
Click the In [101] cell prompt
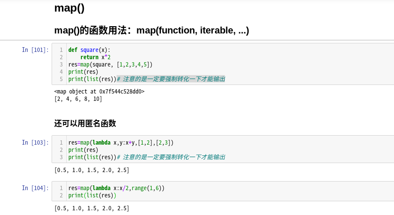point(35,50)
